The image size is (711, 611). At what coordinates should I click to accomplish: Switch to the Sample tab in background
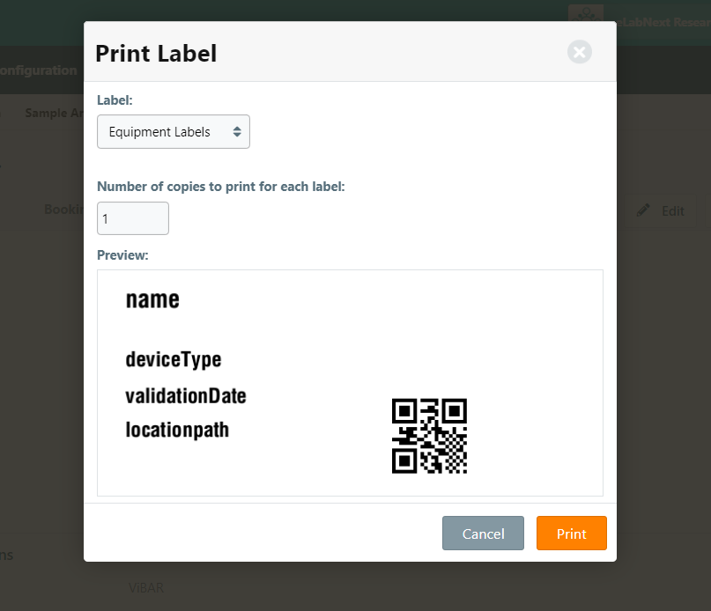point(55,113)
